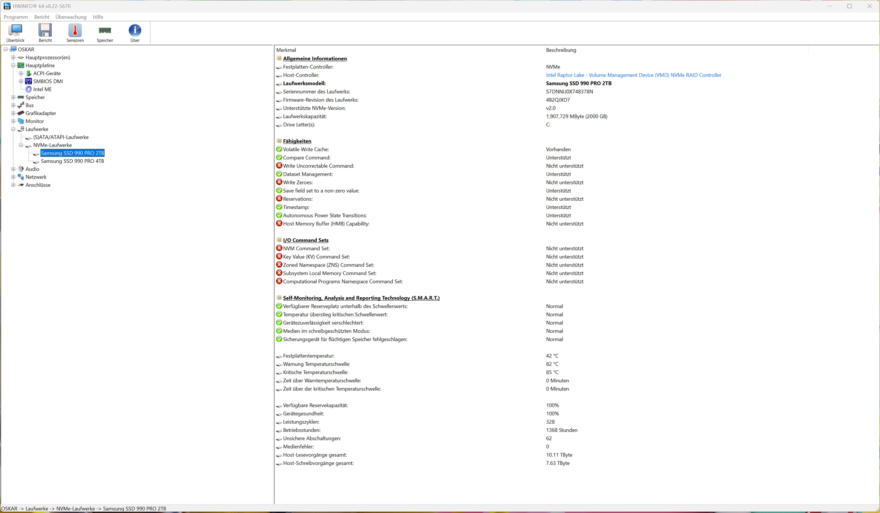This screenshot has height=513, width=880.
Task: Open the Überwachung menu
Action: pos(71,17)
